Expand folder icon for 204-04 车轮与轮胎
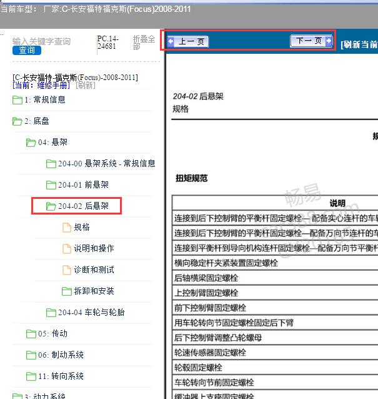378x399 pixels. (x=51, y=313)
